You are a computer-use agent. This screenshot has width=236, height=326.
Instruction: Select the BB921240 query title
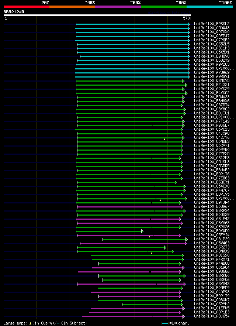click(14, 12)
